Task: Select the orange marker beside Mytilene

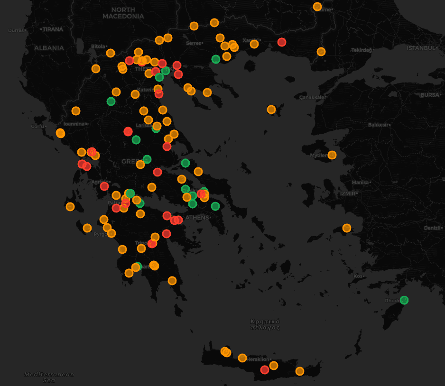Action: point(332,155)
